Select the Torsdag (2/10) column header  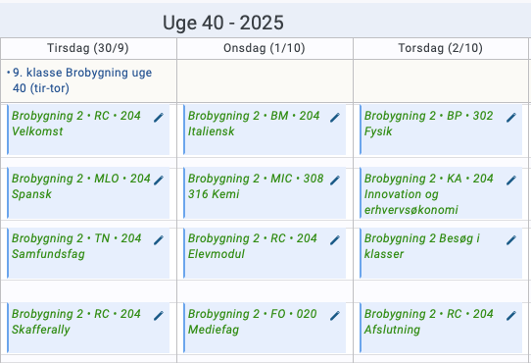[x=440, y=48]
